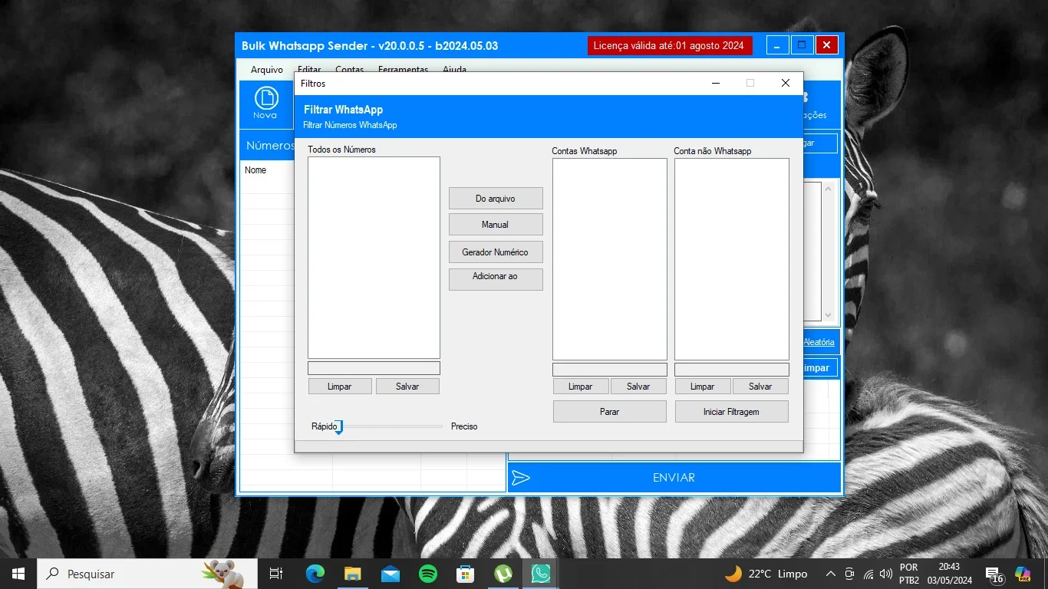
Task: Click the license valid until red label
Action: click(x=671, y=45)
